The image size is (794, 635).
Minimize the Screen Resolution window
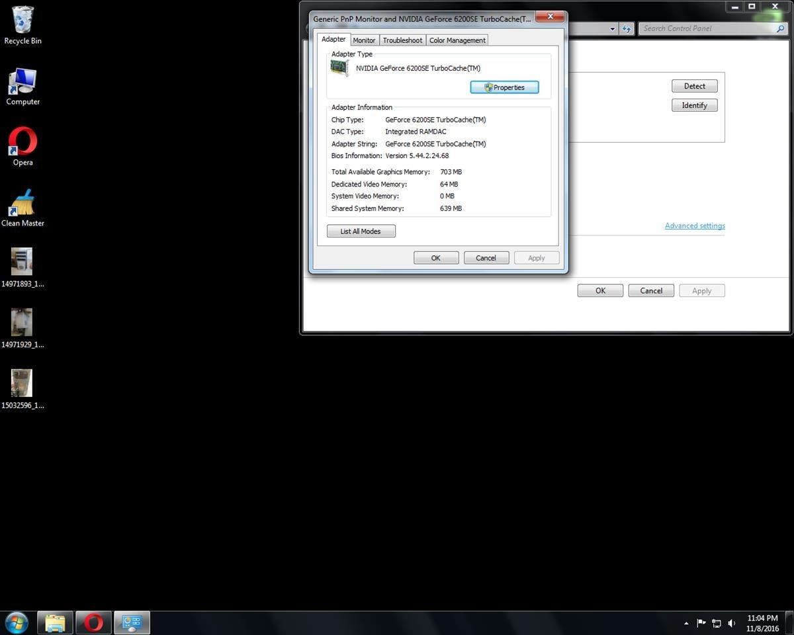tap(734, 7)
